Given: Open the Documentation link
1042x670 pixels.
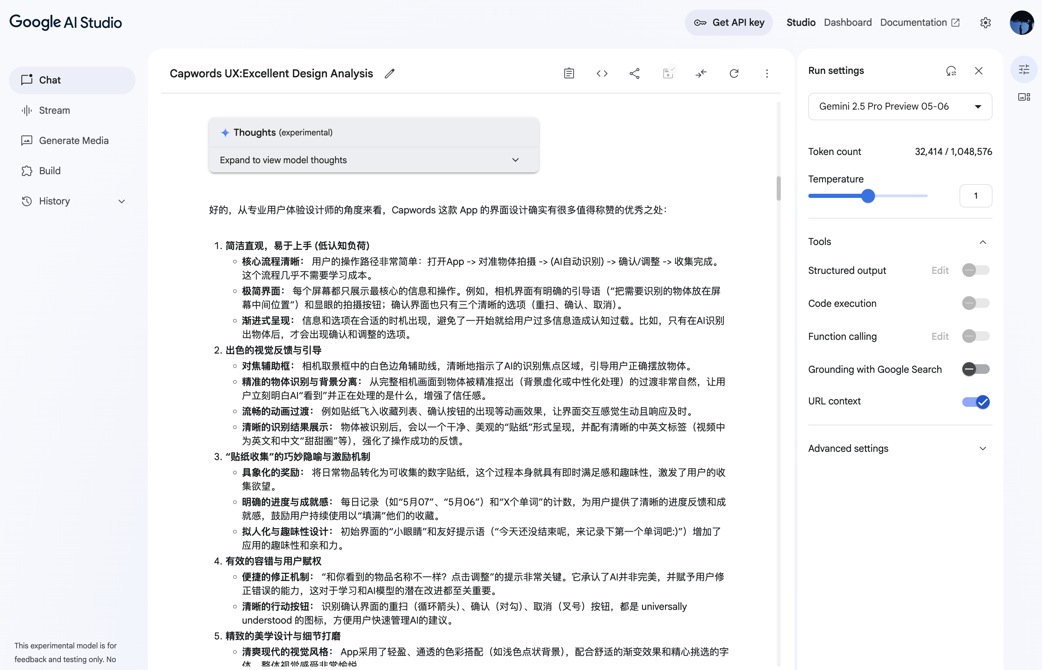Looking at the screenshot, I should point(920,23).
